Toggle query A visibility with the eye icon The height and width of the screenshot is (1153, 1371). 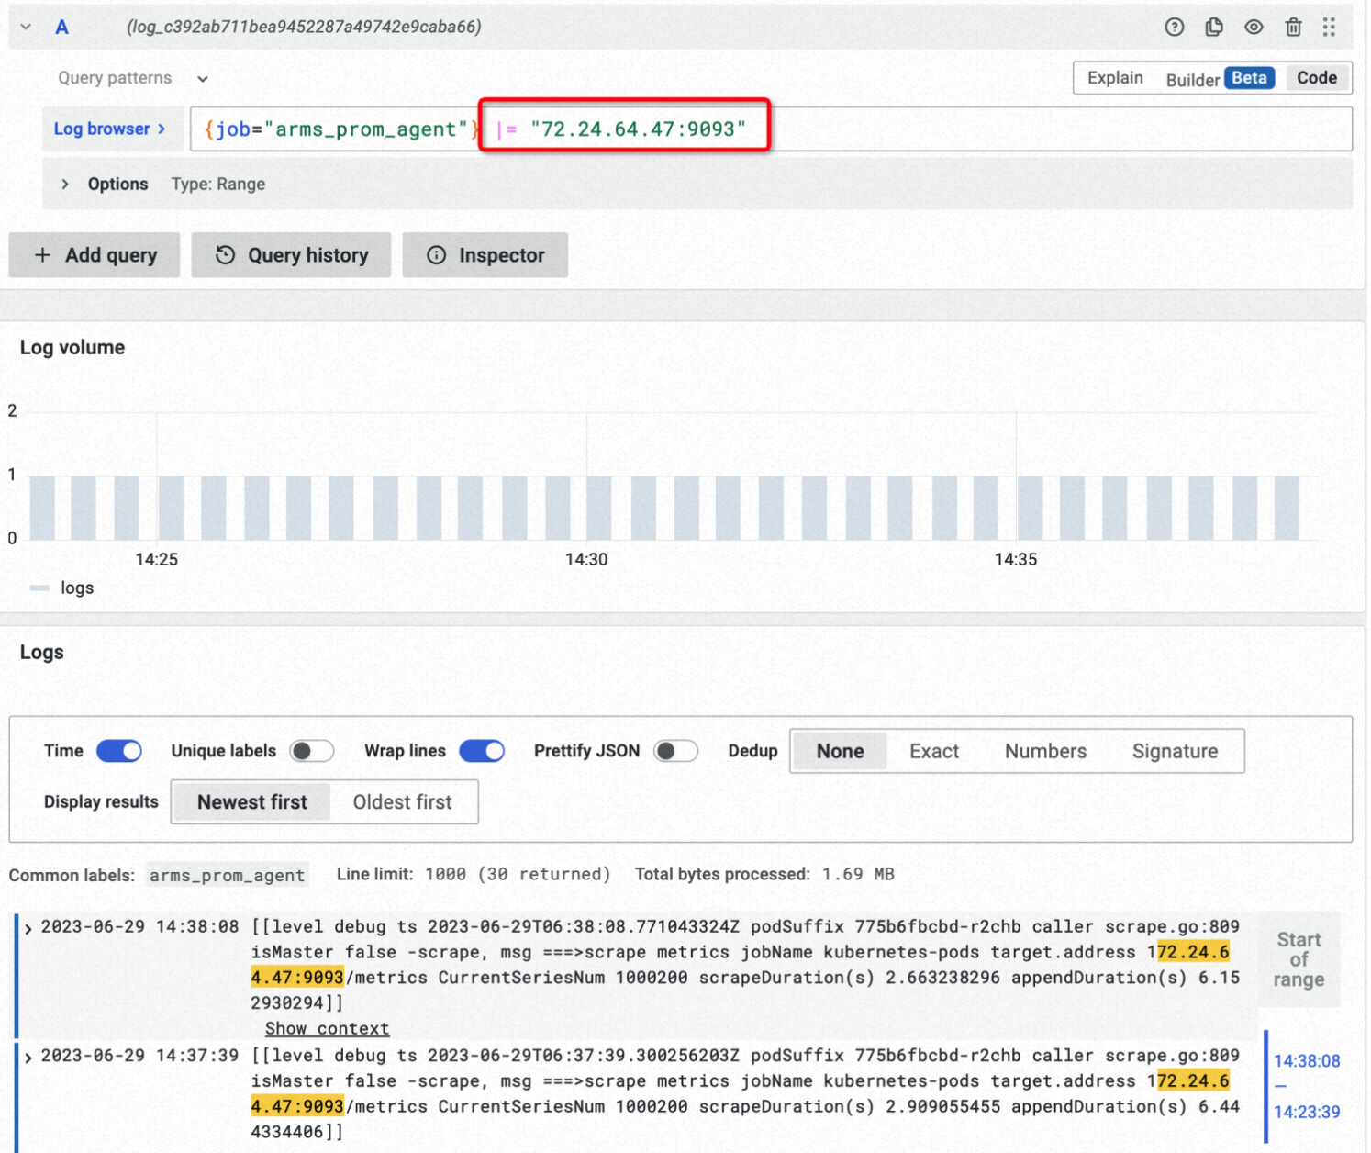[x=1254, y=27]
